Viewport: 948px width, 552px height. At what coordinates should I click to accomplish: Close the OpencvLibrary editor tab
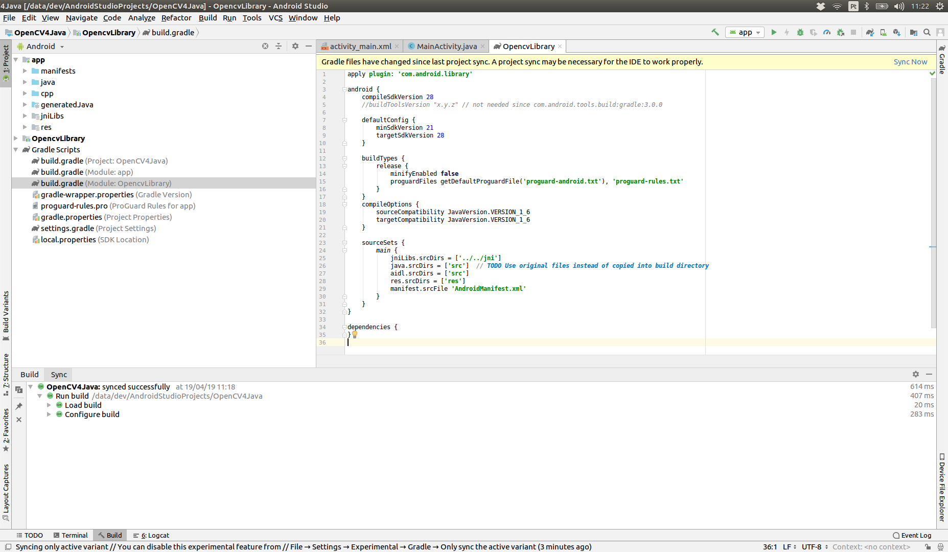pyautogui.click(x=560, y=47)
